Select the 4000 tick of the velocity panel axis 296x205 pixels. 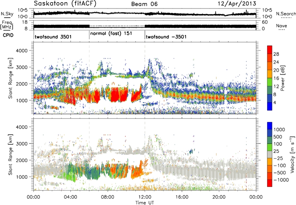tap(21, 127)
